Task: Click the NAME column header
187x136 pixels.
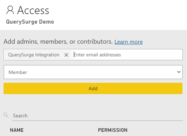Action: (17, 130)
